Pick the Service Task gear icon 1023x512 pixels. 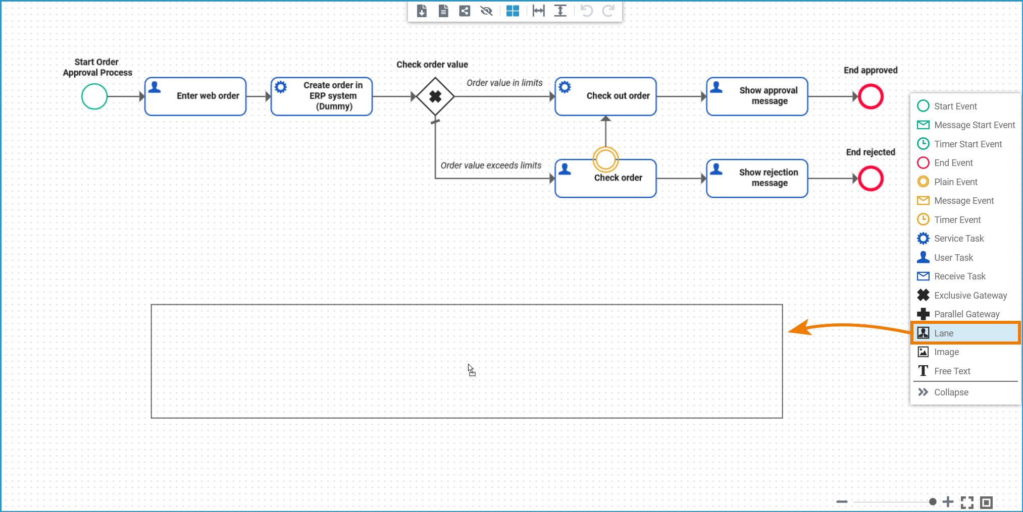(923, 238)
